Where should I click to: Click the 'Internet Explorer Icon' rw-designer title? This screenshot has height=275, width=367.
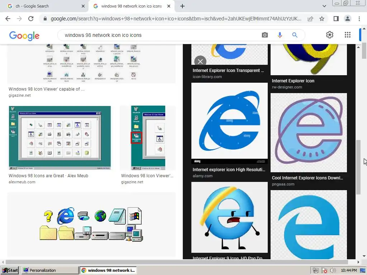[293, 81]
